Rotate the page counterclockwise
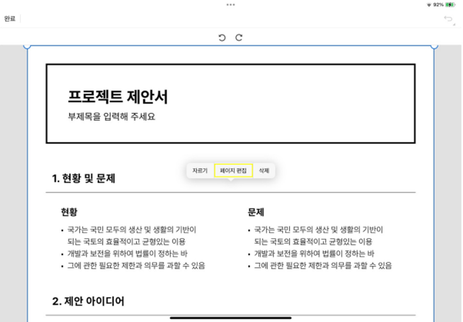463x322 pixels. pos(222,38)
